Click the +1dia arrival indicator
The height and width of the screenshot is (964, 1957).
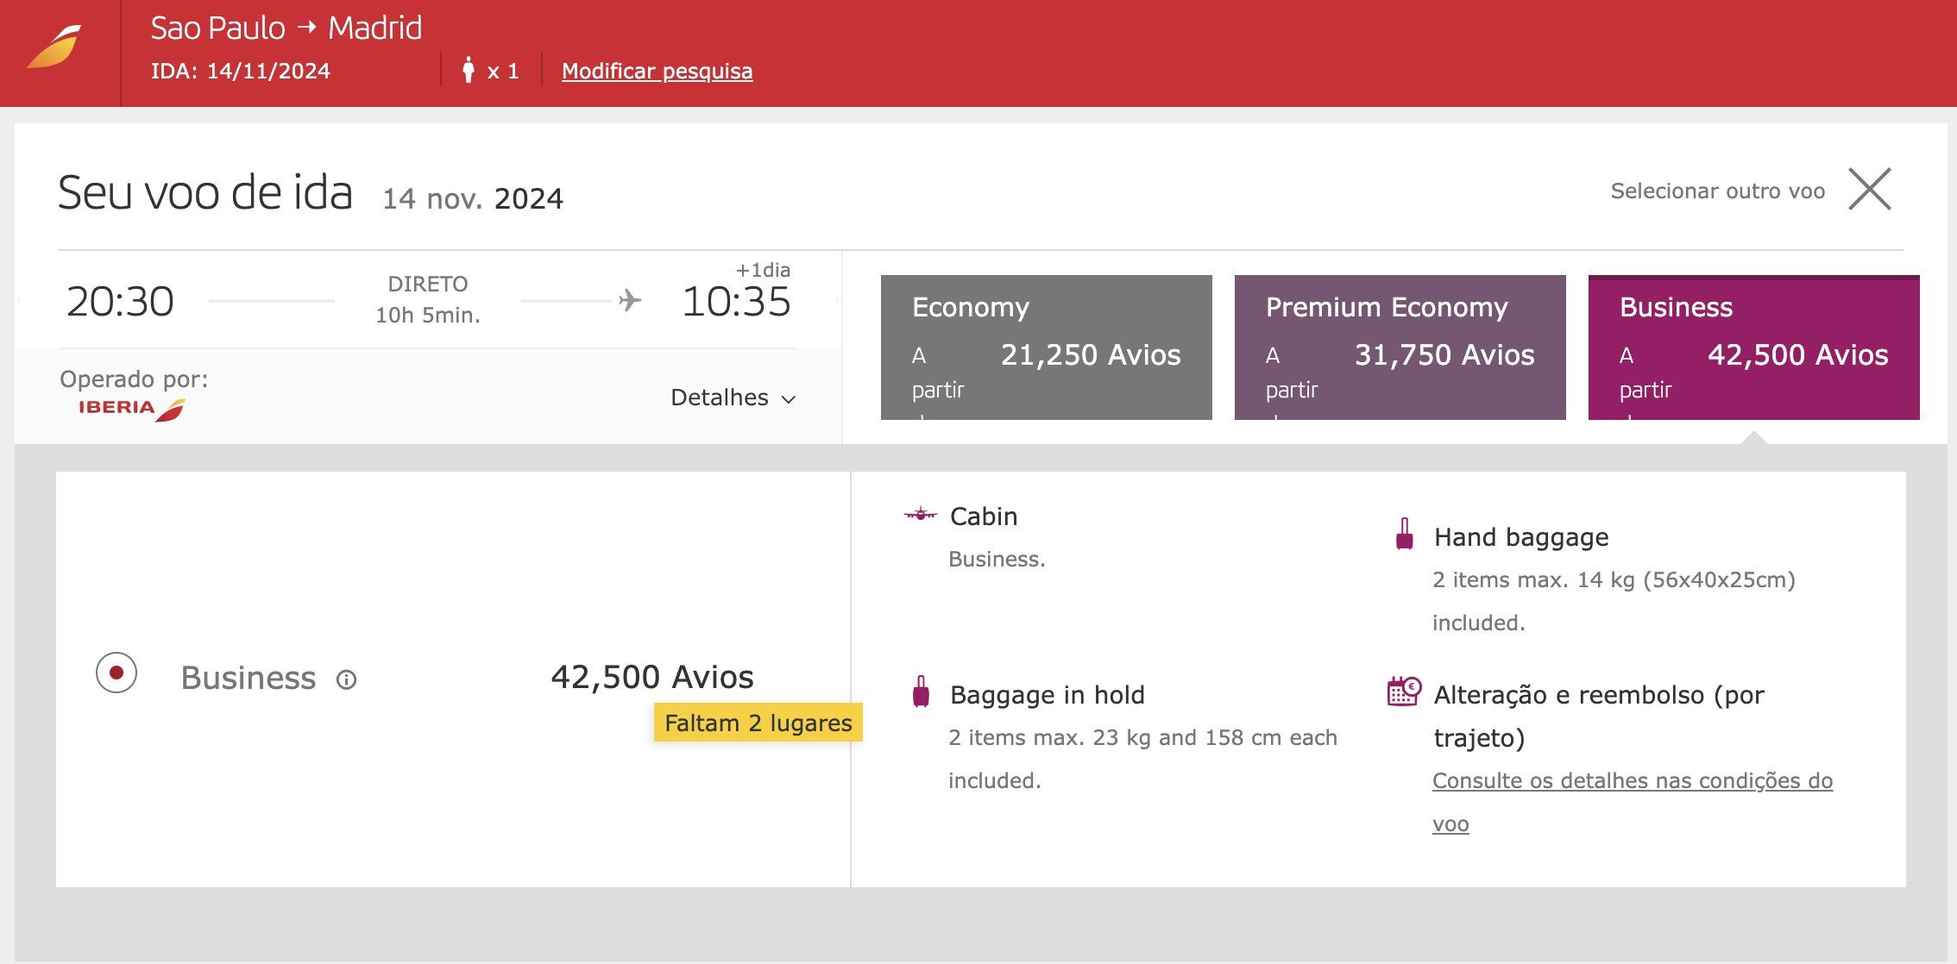click(x=763, y=270)
